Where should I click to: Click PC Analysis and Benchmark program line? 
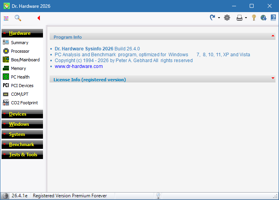point(152,55)
